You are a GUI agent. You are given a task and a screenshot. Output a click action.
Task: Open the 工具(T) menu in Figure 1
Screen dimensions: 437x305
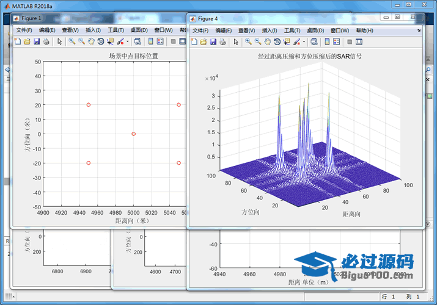(116, 30)
